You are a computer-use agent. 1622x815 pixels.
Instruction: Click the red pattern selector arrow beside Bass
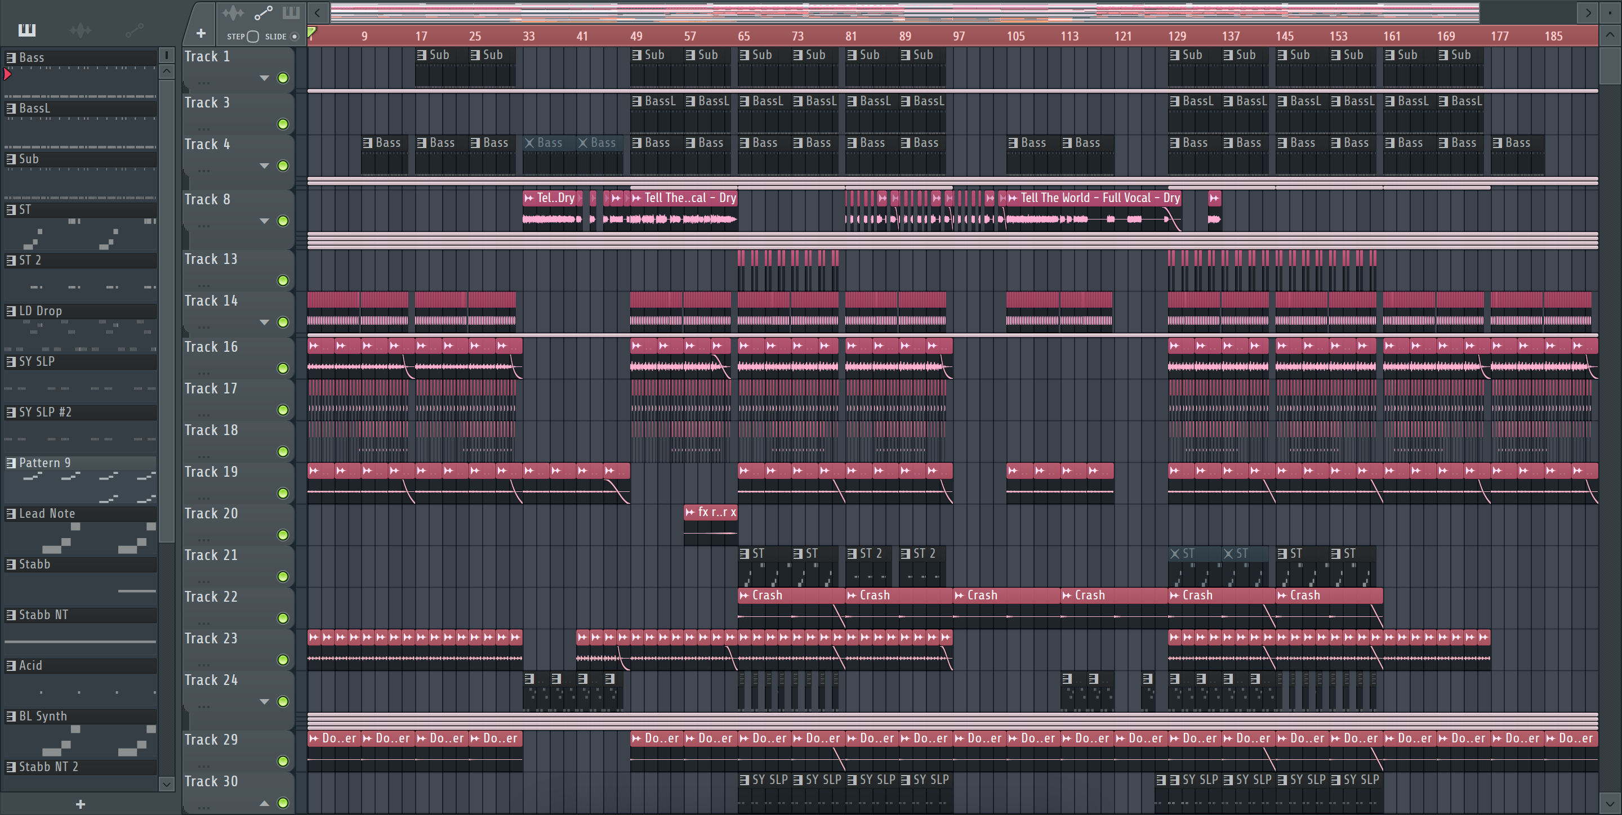[x=7, y=74]
